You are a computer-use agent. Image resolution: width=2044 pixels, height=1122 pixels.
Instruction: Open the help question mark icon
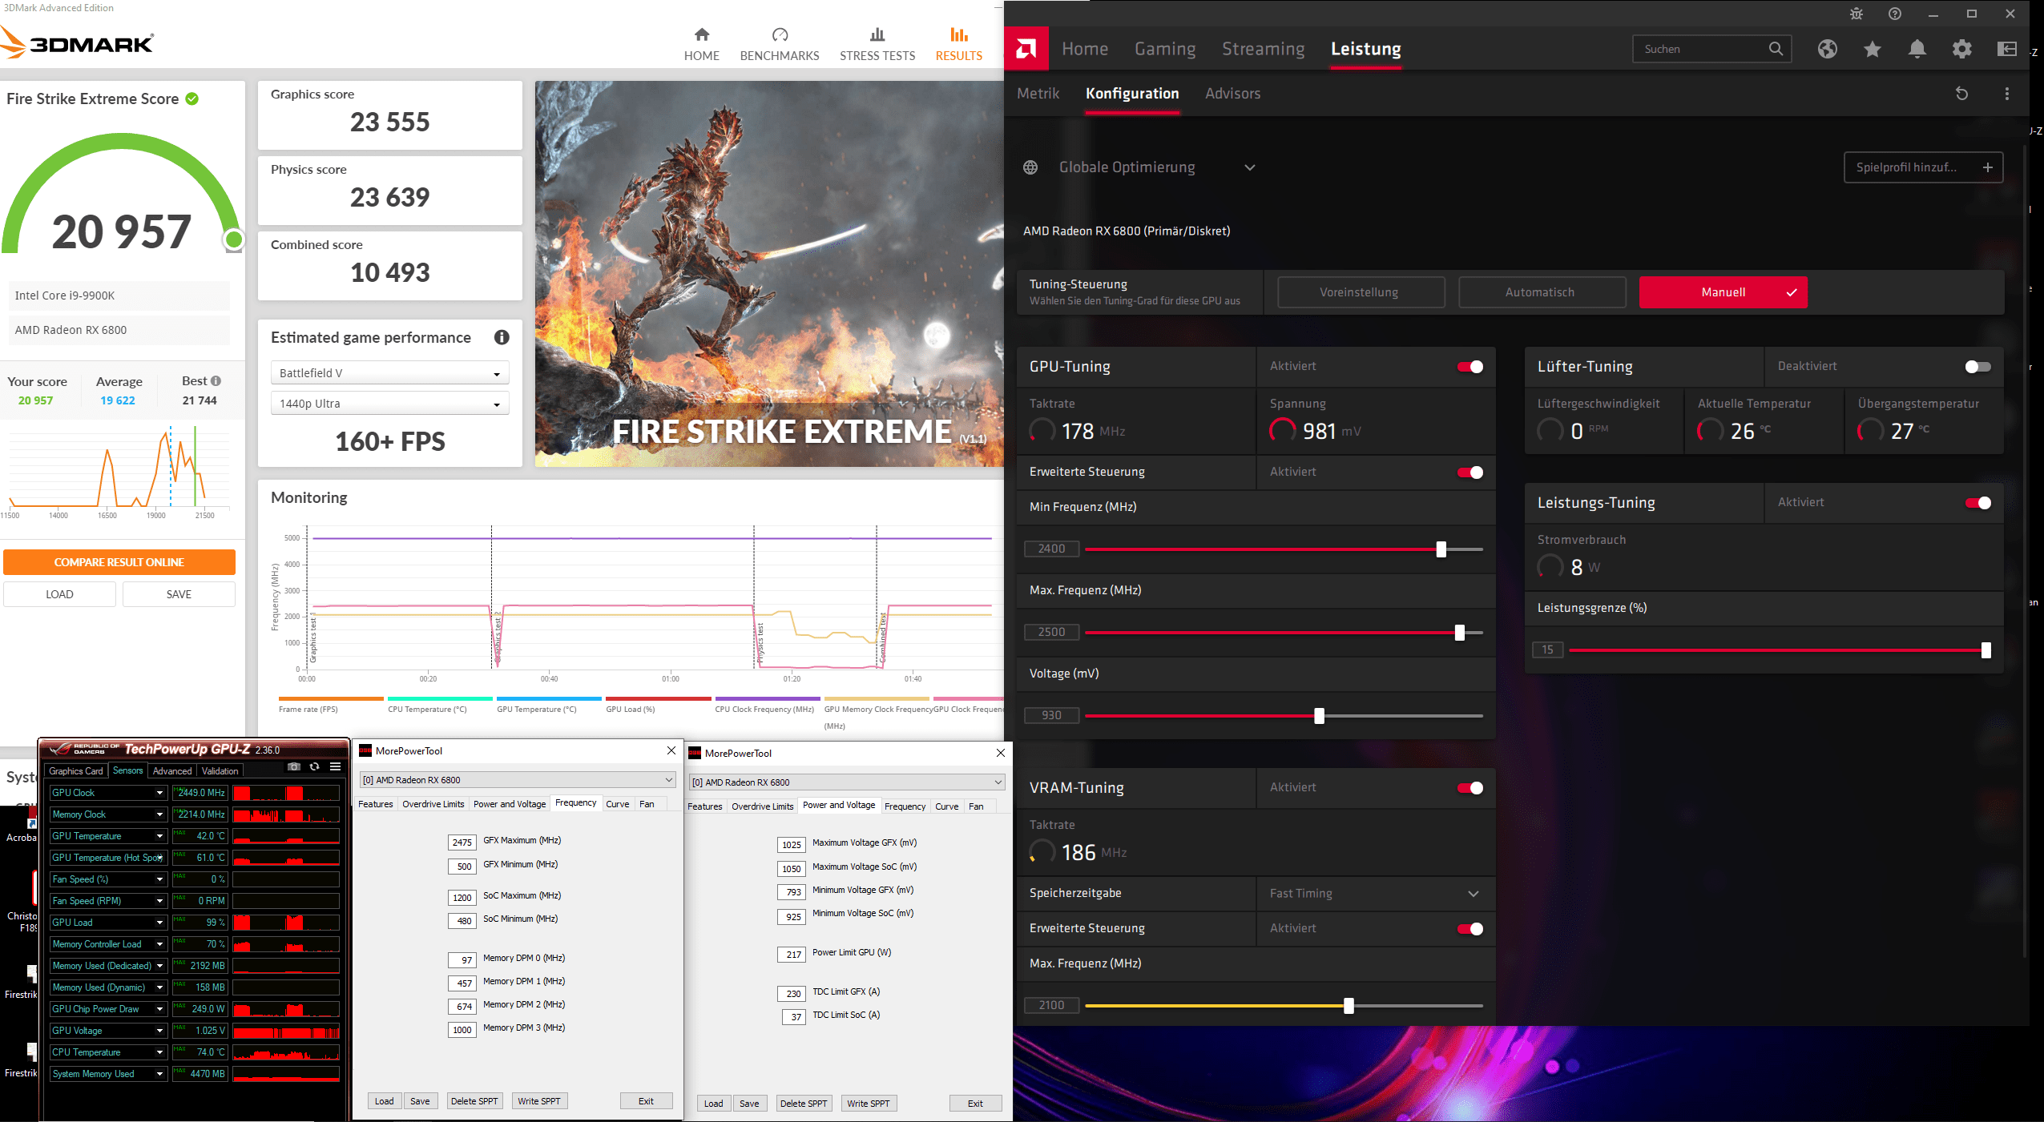pyautogui.click(x=1895, y=14)
